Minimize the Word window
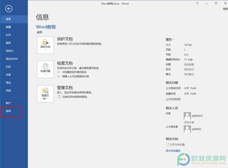 [x=206, y=4]
